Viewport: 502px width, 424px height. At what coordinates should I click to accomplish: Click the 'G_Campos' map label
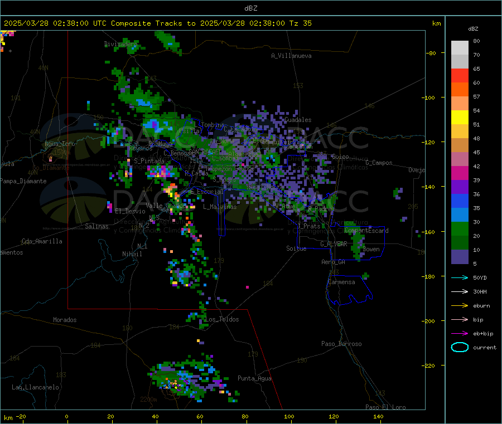coord(379,163)
